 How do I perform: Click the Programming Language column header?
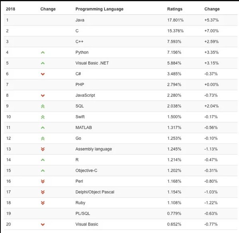tap(99, 9)
